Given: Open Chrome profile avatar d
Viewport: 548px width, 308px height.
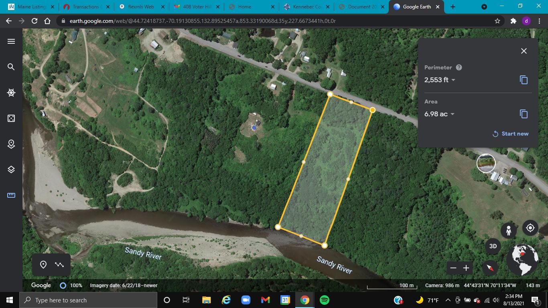Looking at the screenshot, I should click(x=526, y=21).
